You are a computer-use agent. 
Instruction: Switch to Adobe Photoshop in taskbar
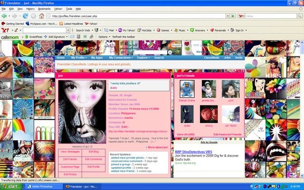click(44, 186)
